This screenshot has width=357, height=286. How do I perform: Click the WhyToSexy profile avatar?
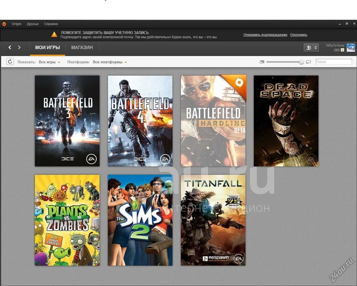[x=351, y=48]
